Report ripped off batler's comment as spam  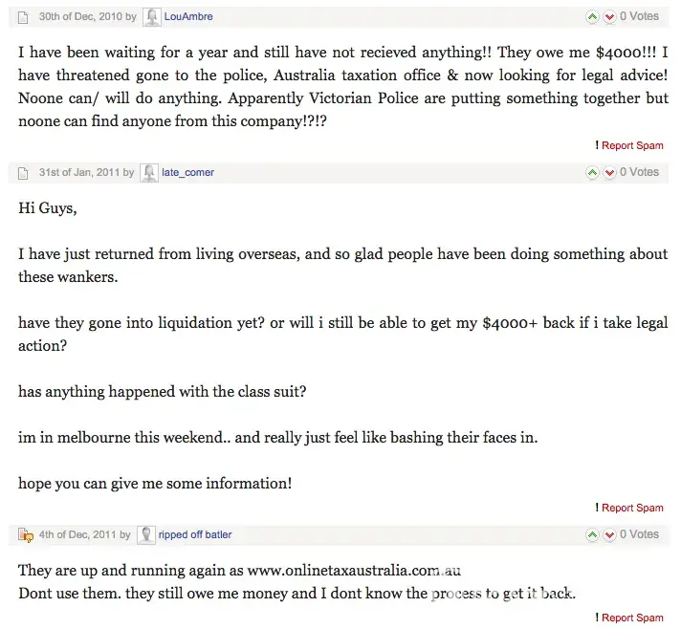coord(631,618)
